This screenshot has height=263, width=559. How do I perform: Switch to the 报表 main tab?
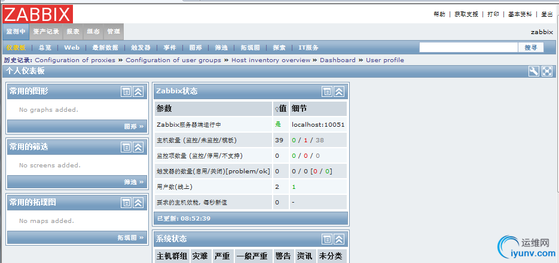click(x=73, y=32)
